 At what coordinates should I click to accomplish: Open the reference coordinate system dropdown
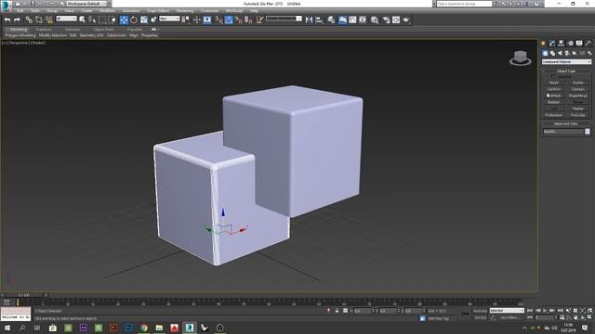169,19
